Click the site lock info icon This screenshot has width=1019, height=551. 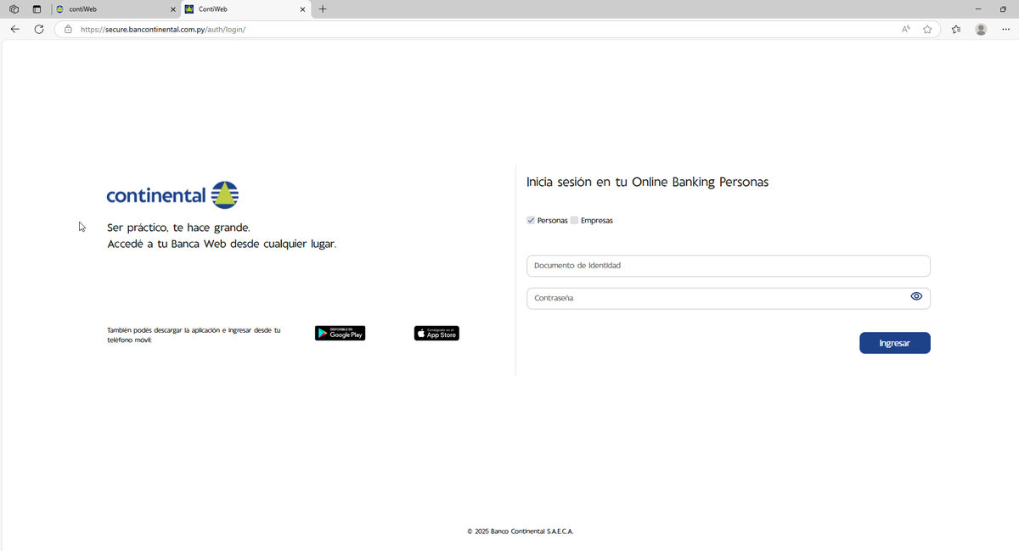68,29
